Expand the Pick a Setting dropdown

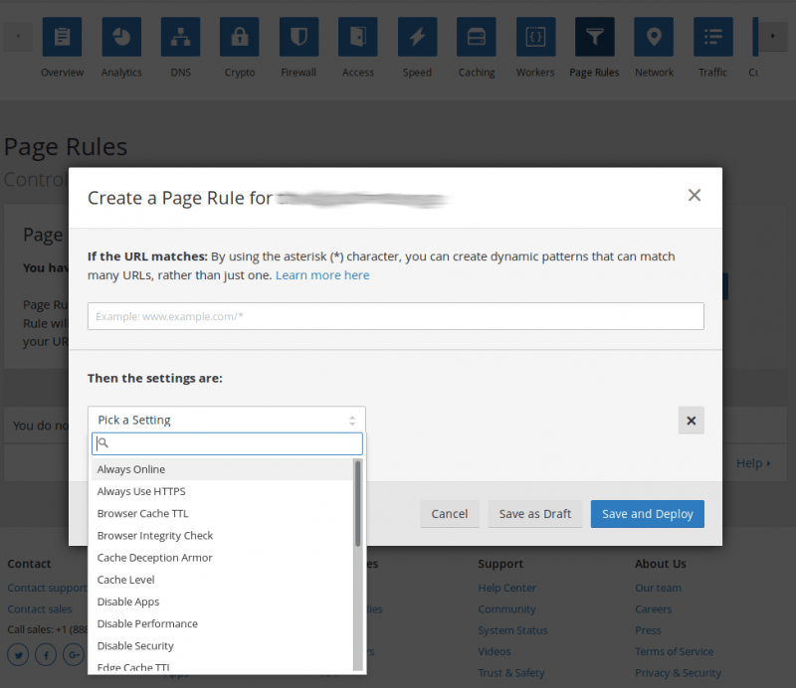click(227, 420)
